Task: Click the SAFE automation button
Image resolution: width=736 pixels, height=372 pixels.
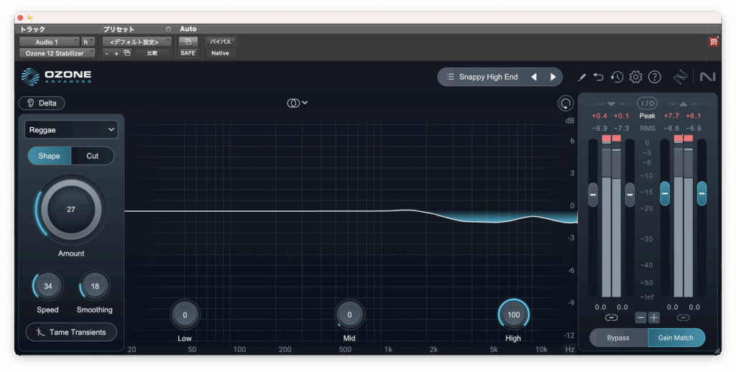Action: click(188, 53)
